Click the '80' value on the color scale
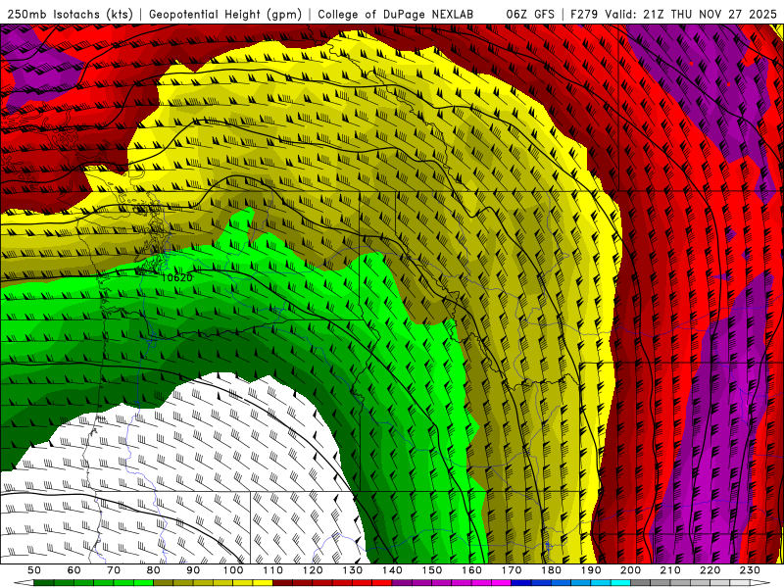The height and width of the screenshot is (588, 784). (x=154, y=570)
